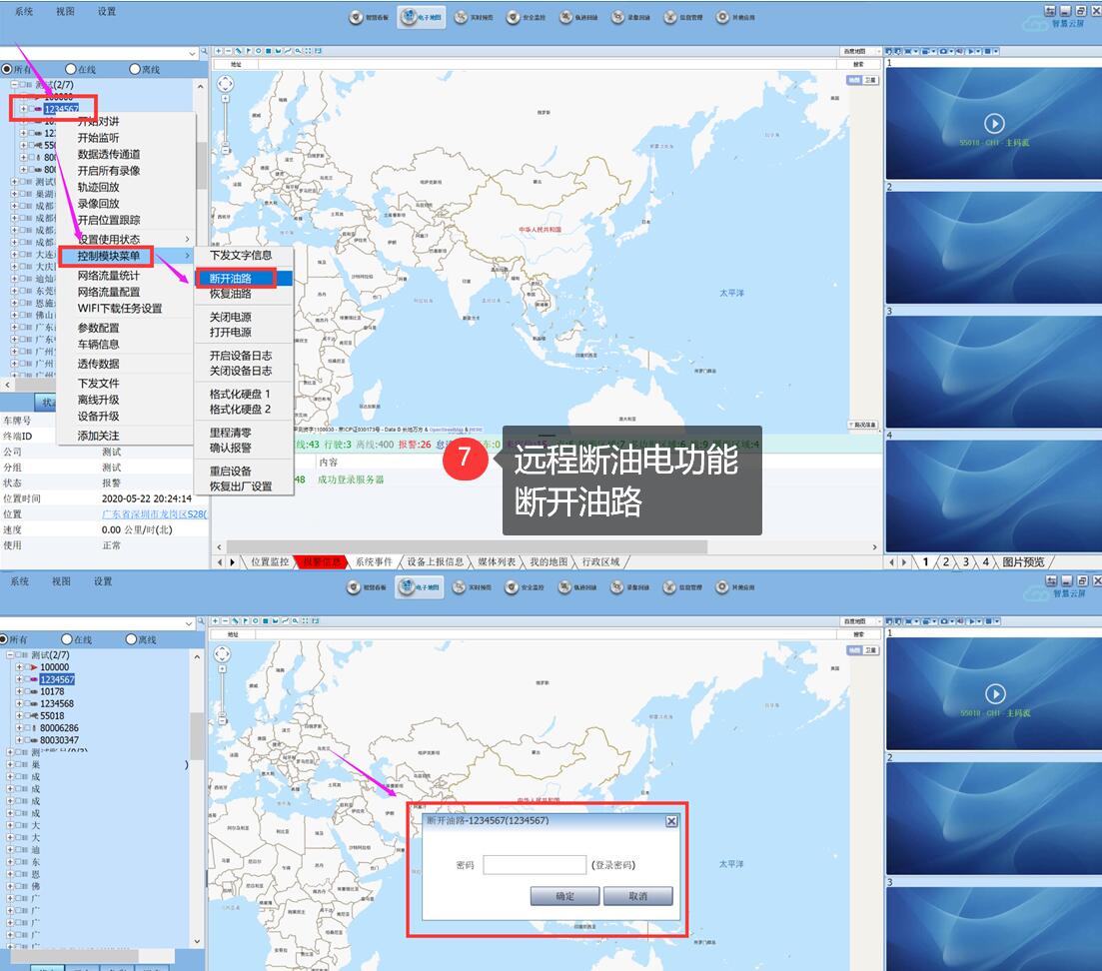Click 确定 in the 断开油路 dialog
The height and width of the screenshot is (971, 1102).
click(x=564, y=896)
